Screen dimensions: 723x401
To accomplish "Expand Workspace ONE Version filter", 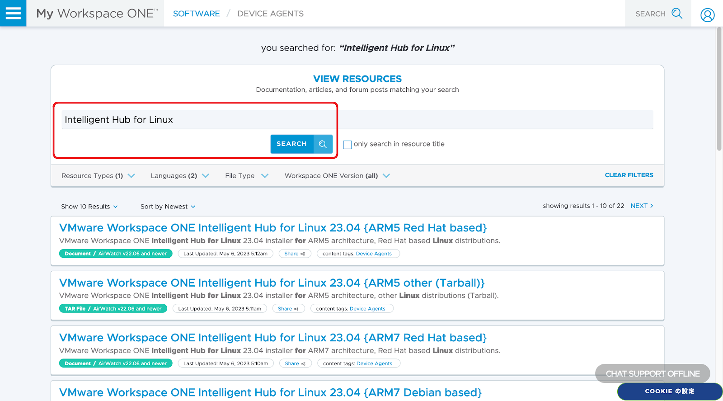I will [x=337, y=176].
